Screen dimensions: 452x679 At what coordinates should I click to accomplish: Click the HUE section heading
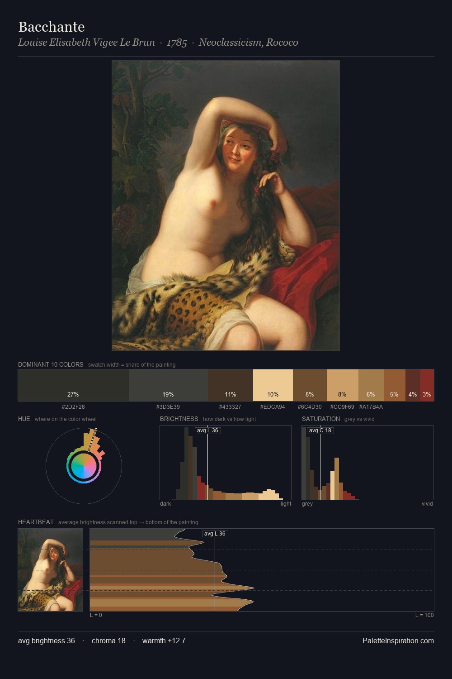coord(24,419)
